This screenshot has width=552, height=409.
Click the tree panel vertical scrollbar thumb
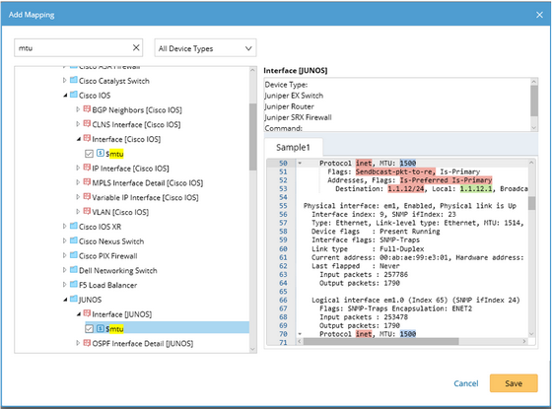tap(252, 137)
